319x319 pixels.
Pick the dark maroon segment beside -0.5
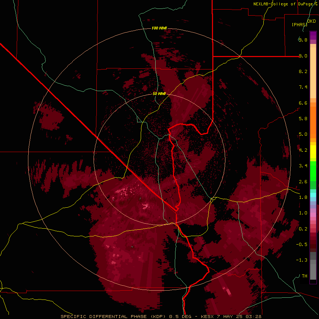coord(313,244)
